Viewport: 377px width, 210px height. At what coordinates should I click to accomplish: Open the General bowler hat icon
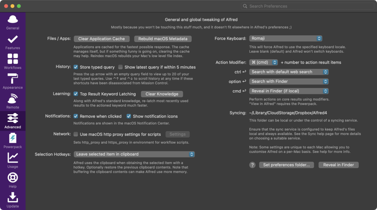click(13, 19)
